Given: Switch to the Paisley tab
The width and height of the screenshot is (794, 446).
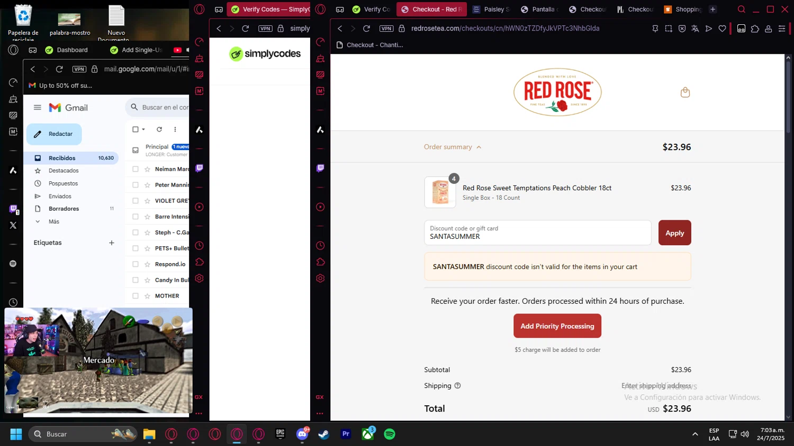Looking at the screenshot, I should click(491, 9).
